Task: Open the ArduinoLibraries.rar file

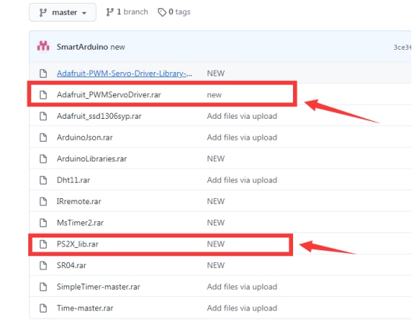Action: click(x=91, y=159)
